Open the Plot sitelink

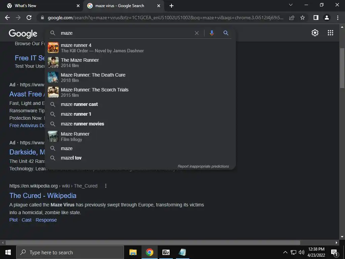(13, 220)
